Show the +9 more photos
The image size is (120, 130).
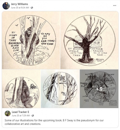point(99,89)
